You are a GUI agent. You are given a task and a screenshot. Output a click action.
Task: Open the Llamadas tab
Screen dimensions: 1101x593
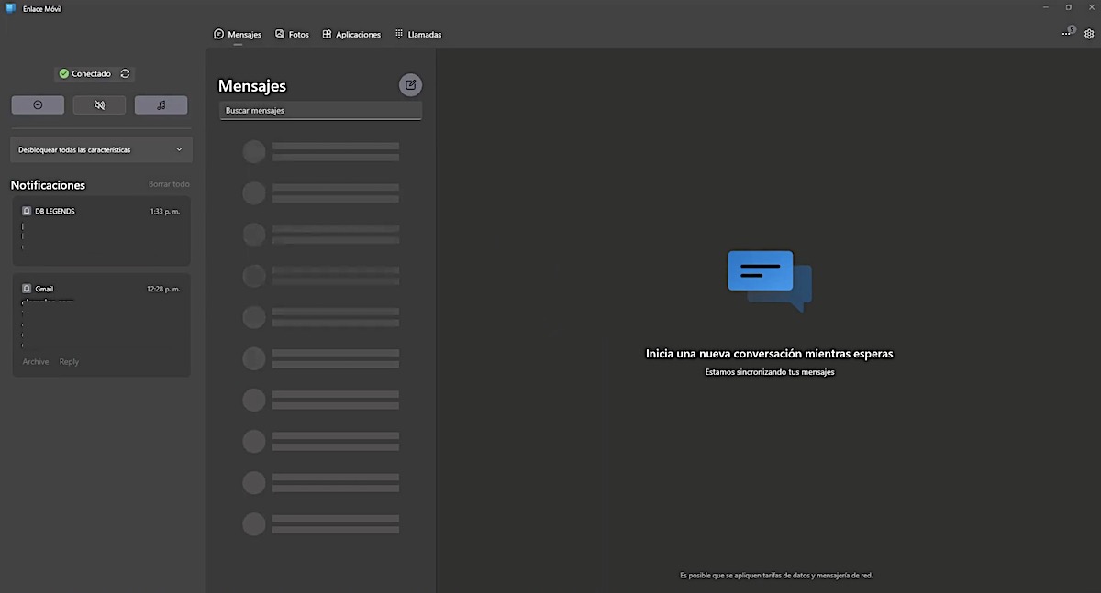tap(418, 35)
